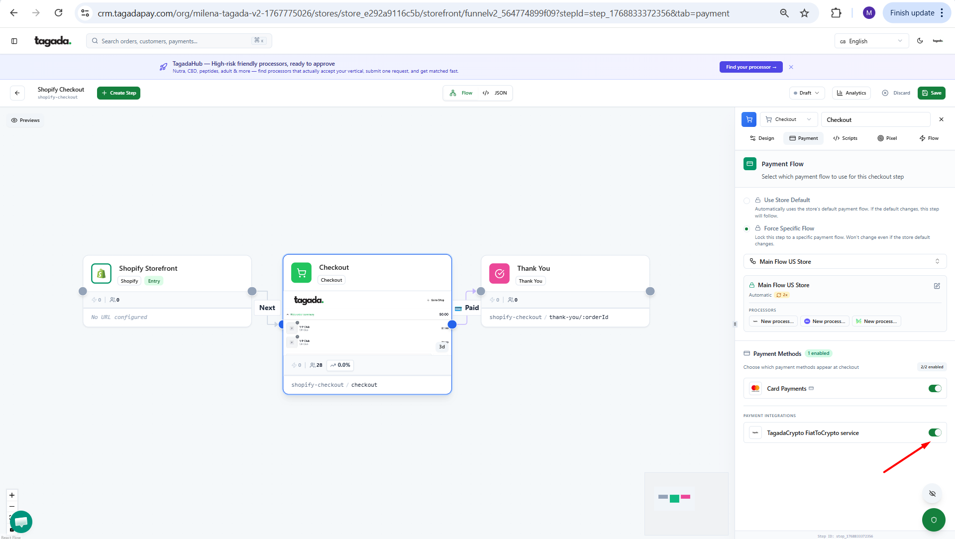Open the Draft status dropdown

(x=807, y=93)
